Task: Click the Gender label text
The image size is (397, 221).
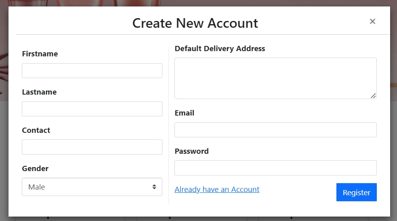Action: (x=35, y=169)
